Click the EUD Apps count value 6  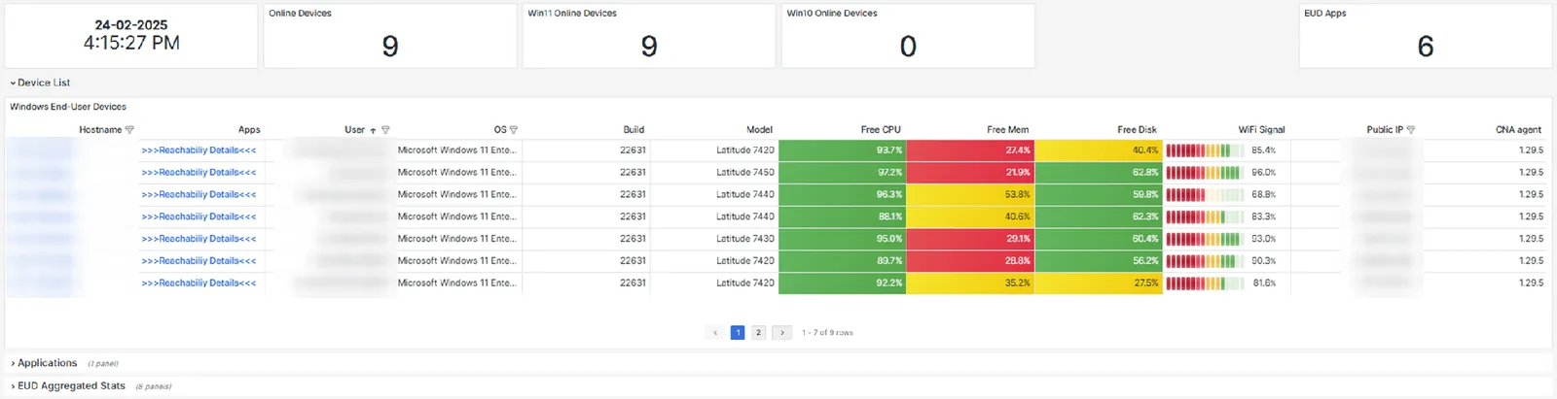coord(1426,47)
